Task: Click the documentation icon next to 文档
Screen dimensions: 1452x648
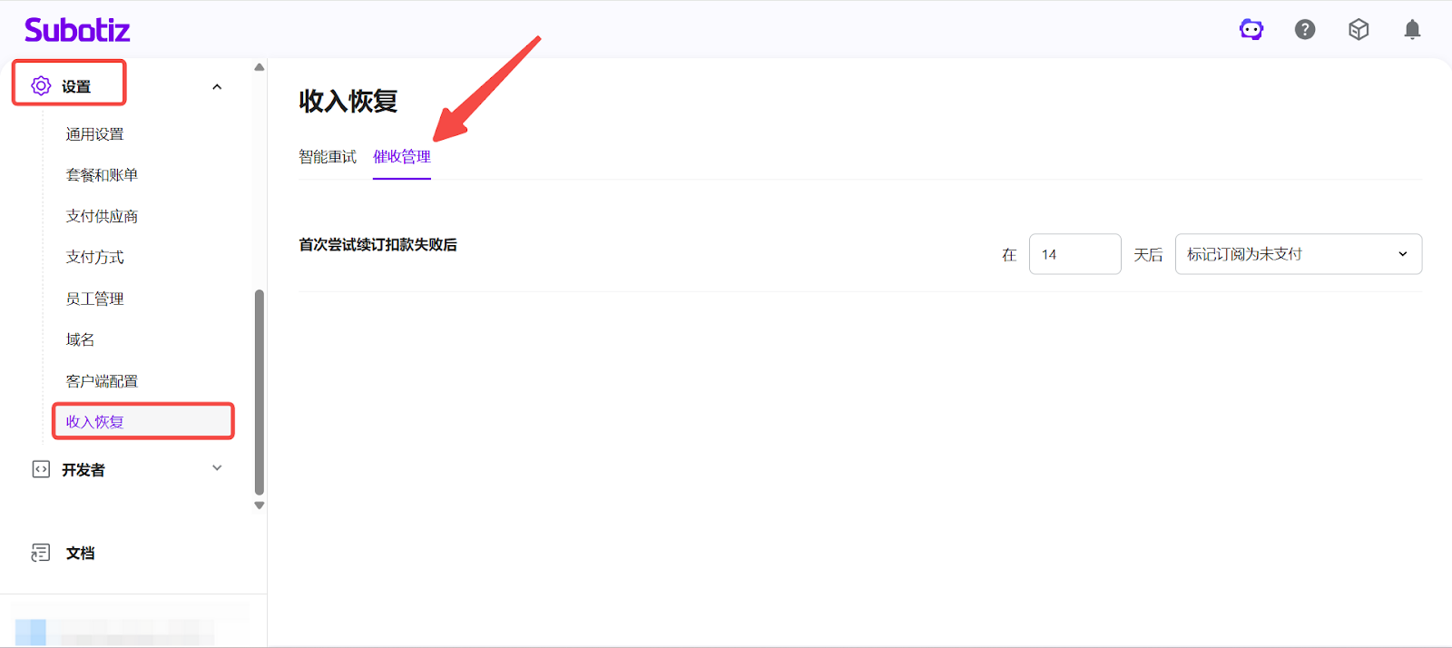Action: click(x=41, y=553)
